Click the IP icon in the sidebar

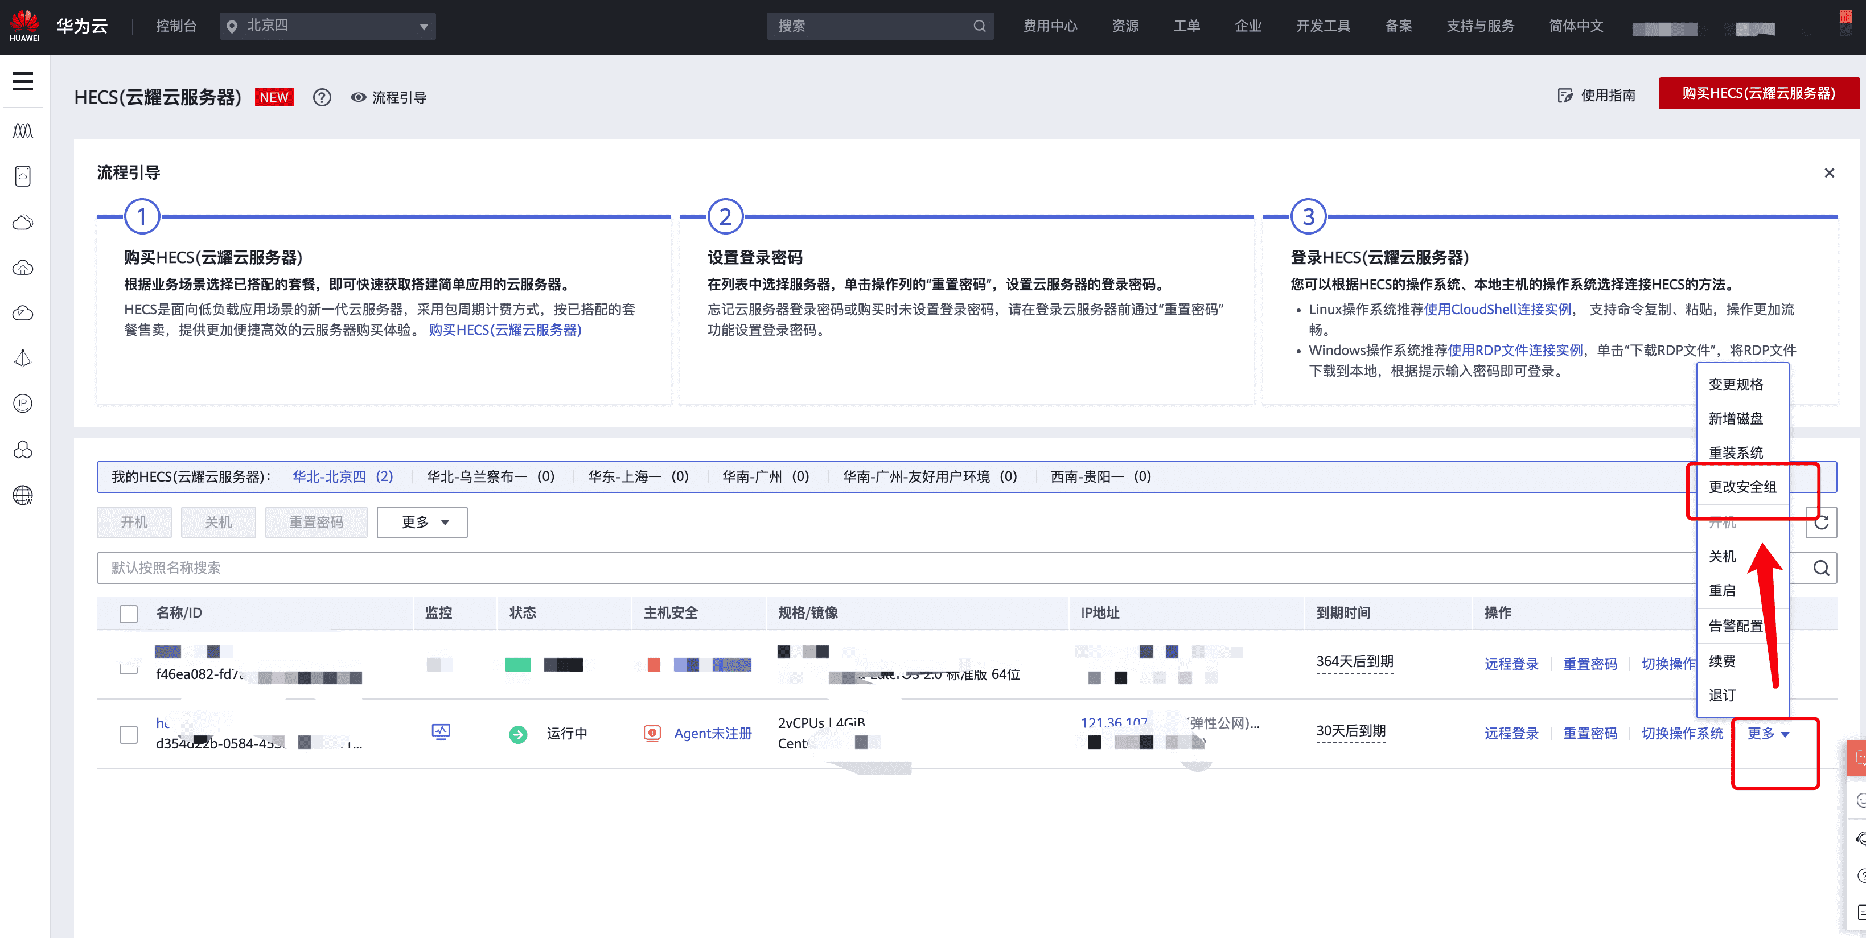[x=22, y=404]
